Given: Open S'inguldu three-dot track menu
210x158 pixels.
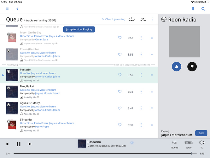Looking at the screenshot, I should pyautogui.click(x=141, y=125).
